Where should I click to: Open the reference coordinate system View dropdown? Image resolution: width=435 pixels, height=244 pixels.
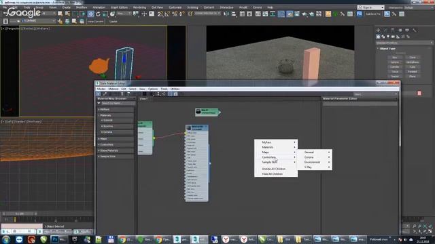pyautogui.click(x=124, y=14)
